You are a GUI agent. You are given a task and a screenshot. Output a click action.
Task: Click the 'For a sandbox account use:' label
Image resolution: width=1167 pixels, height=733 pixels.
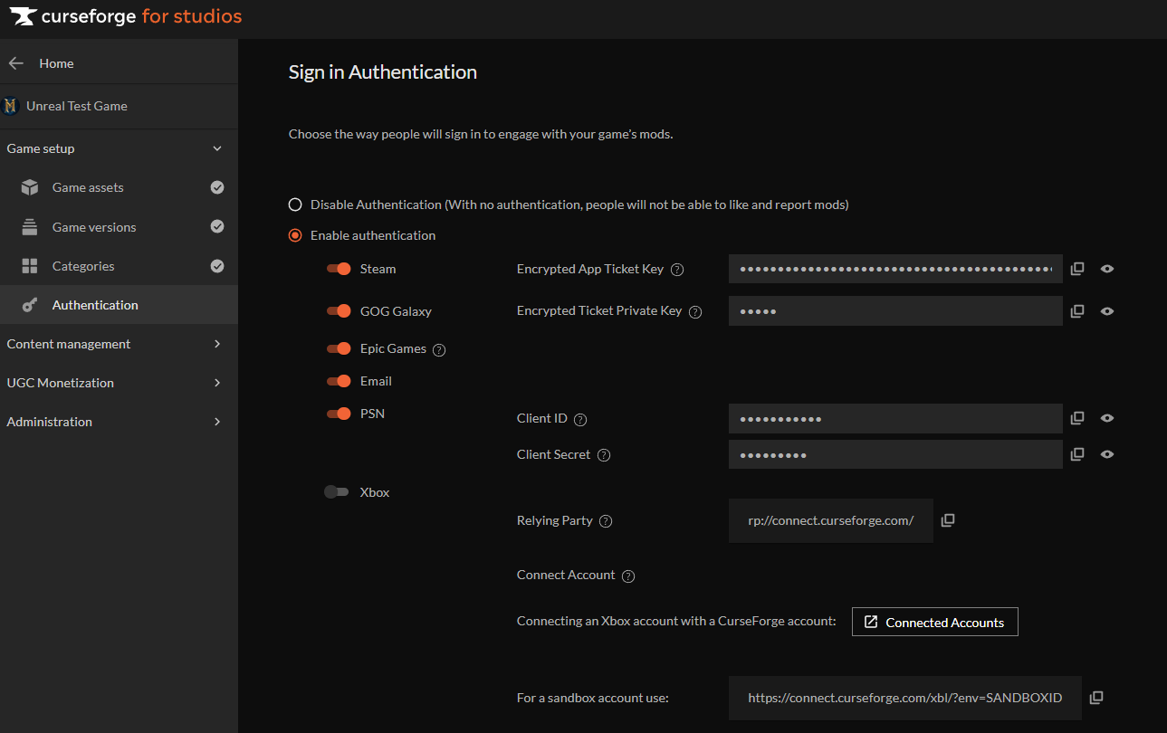(592, 698)
